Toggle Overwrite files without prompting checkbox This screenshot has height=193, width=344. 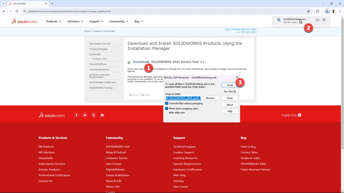point(167,103)
